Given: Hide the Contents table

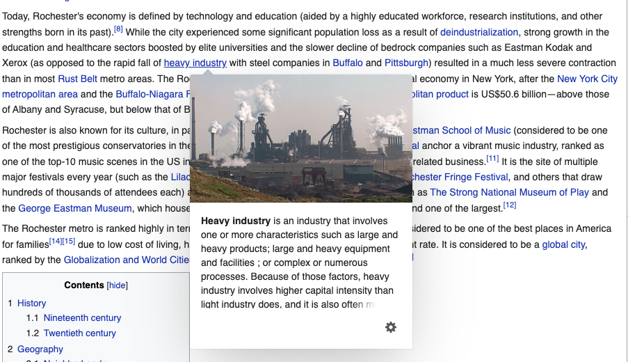Looking at the screenshot, I should tap(118, 285).
